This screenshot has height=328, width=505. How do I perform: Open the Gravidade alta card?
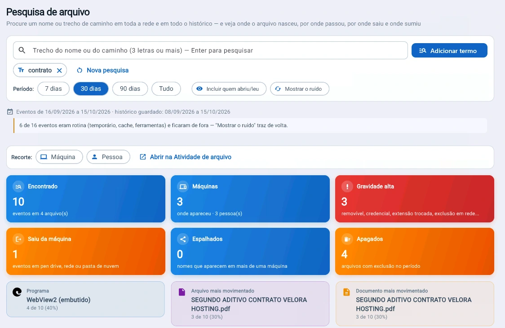pyautogui.click(x=415, y=199)
